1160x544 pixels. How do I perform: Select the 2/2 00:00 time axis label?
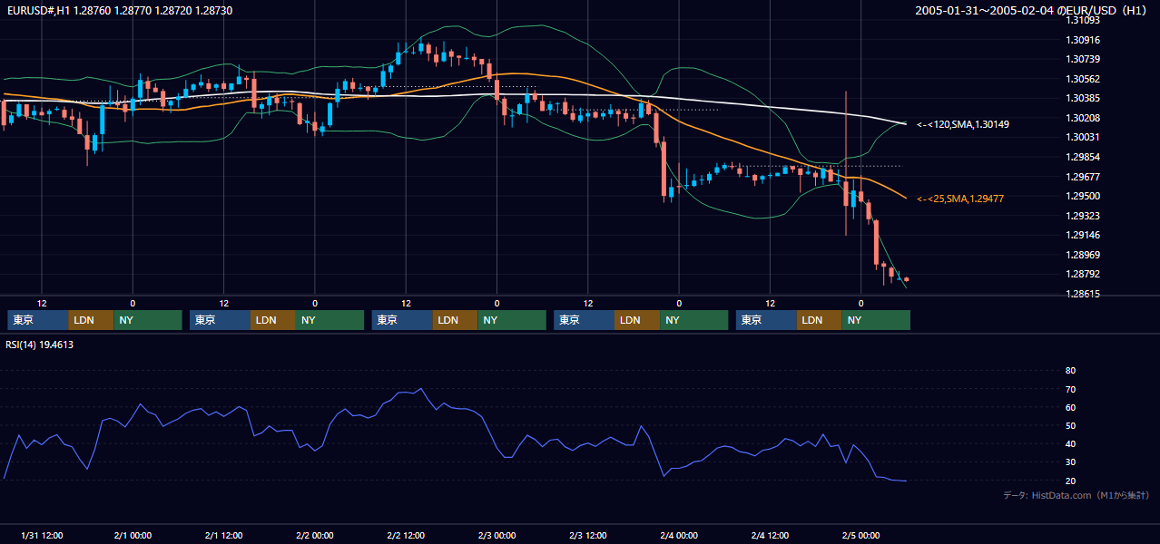pyautogui.click(x=315, y=535)
